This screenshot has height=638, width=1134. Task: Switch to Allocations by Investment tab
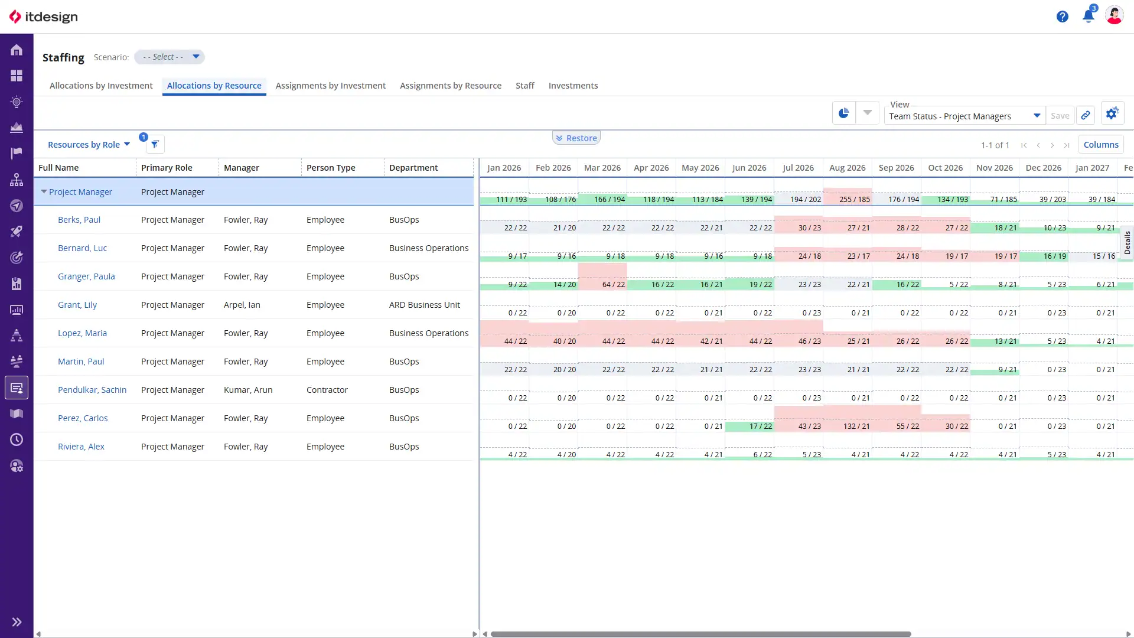pos(101,86)
